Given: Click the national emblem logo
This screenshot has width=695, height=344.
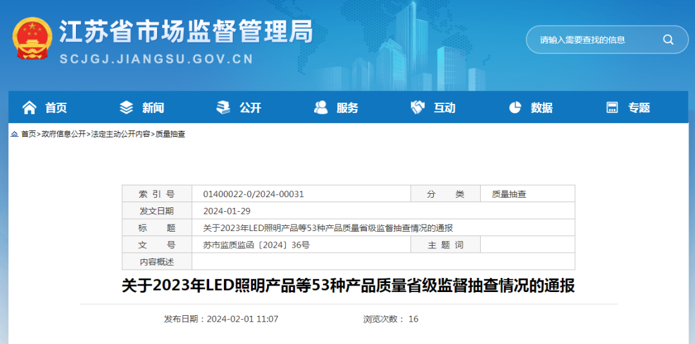Looking at the screenshot, I should point(32,38).
